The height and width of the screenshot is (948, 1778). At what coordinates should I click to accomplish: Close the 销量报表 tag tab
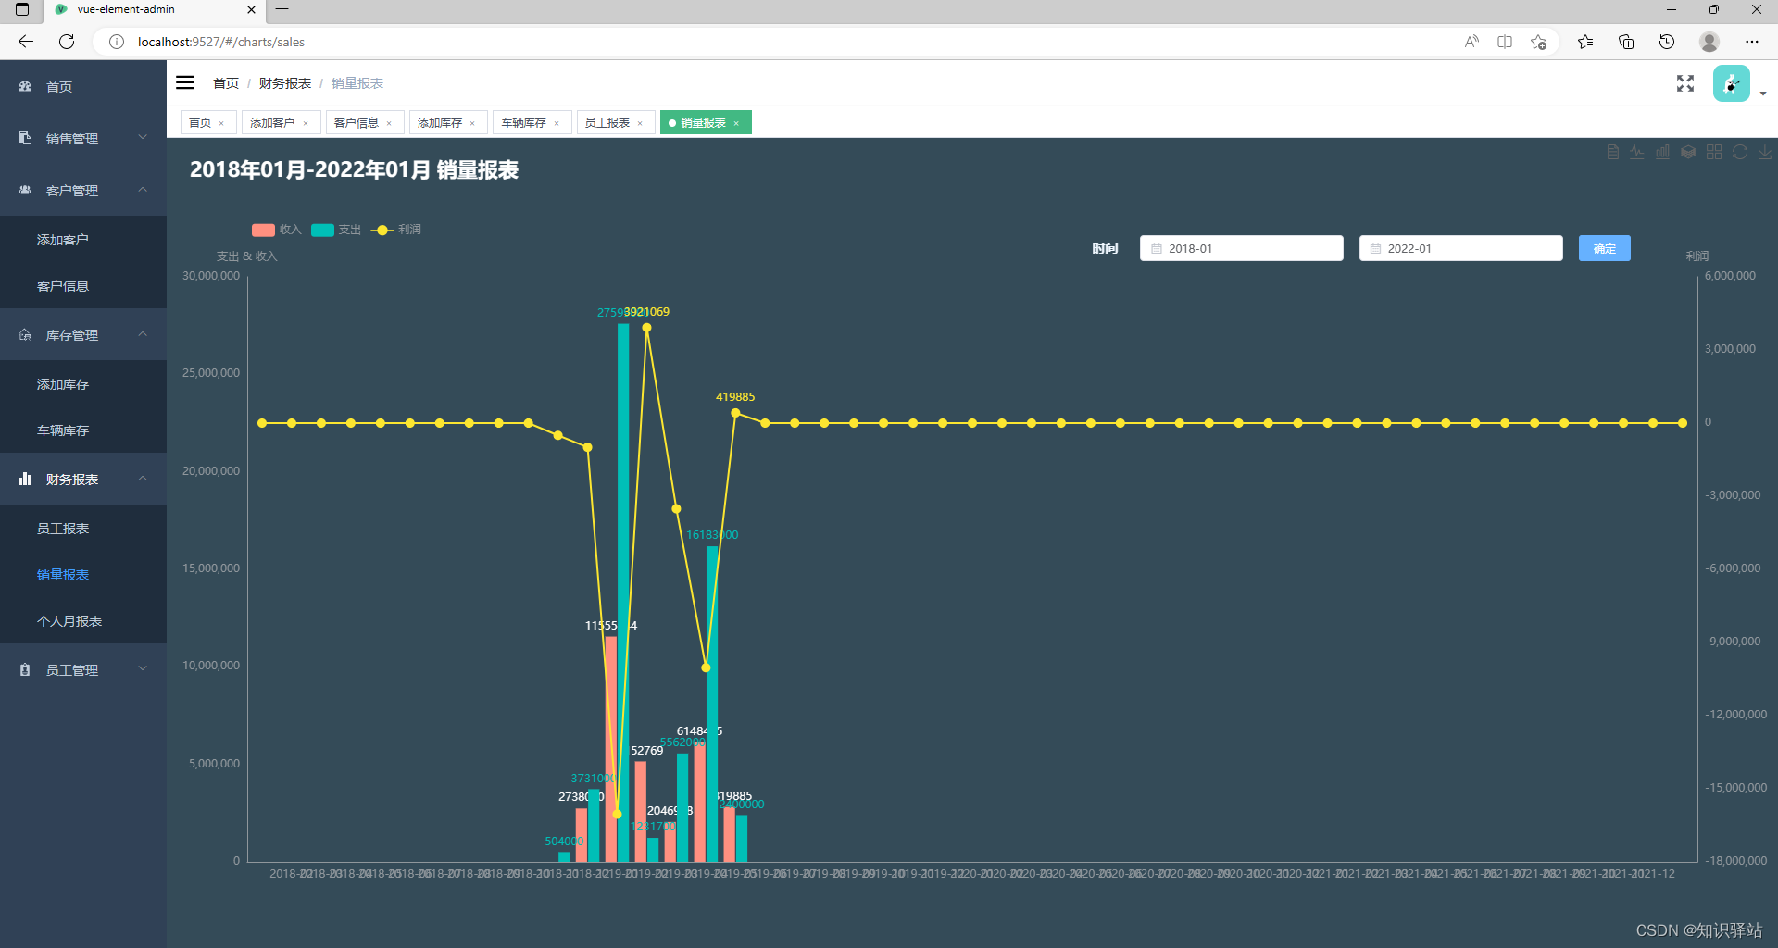[x=736, y=123]
